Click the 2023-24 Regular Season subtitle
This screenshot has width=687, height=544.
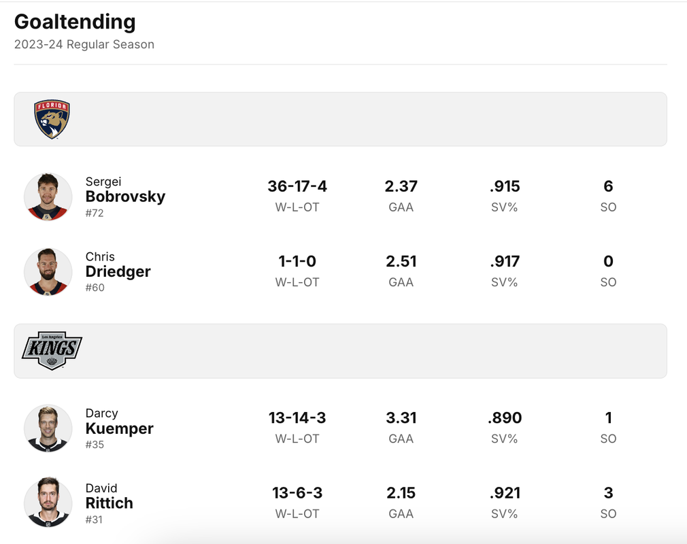pos(84,44)
